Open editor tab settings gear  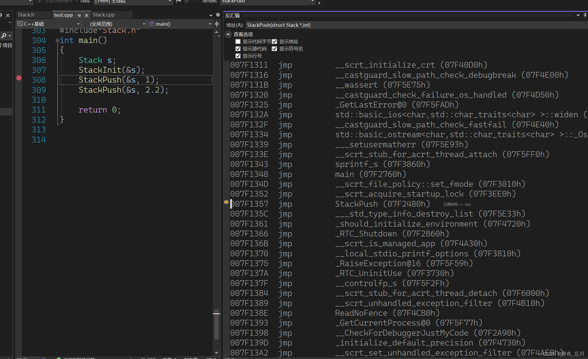(x=218, y=15)
